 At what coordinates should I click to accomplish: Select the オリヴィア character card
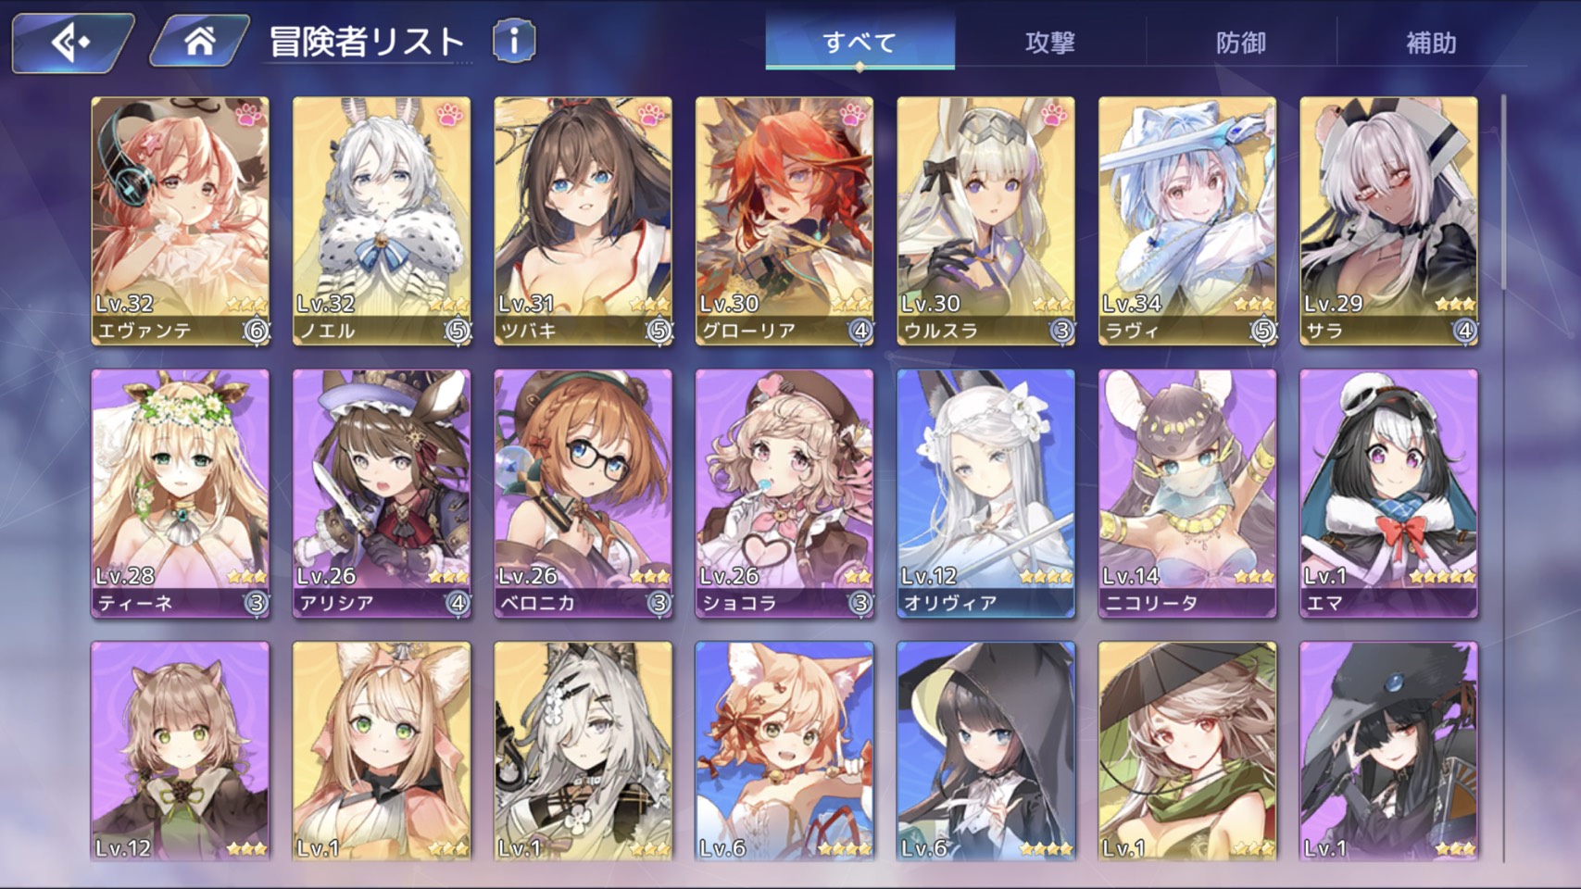tap(985, 494)
